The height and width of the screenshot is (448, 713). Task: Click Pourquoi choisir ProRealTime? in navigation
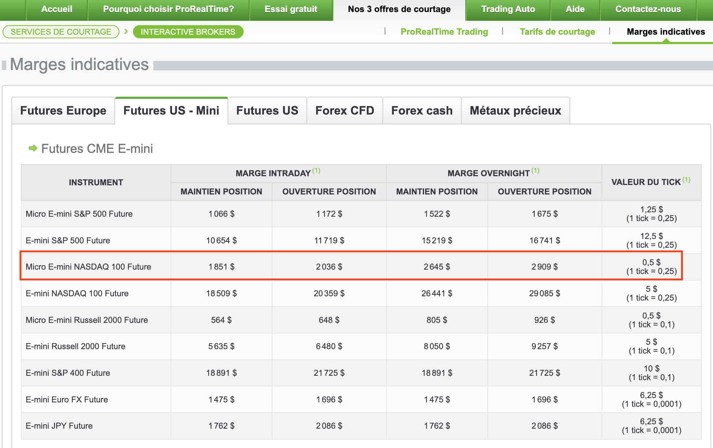168,9
